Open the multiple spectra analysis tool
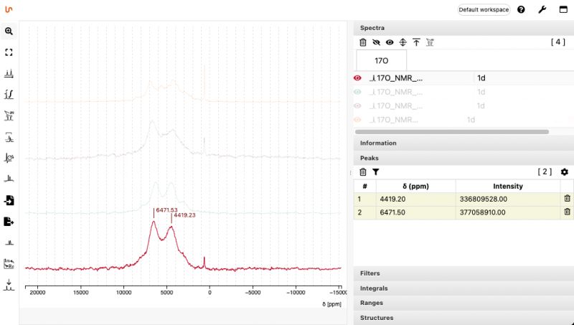Screen dimensions: 574x325 pos(9,137)
